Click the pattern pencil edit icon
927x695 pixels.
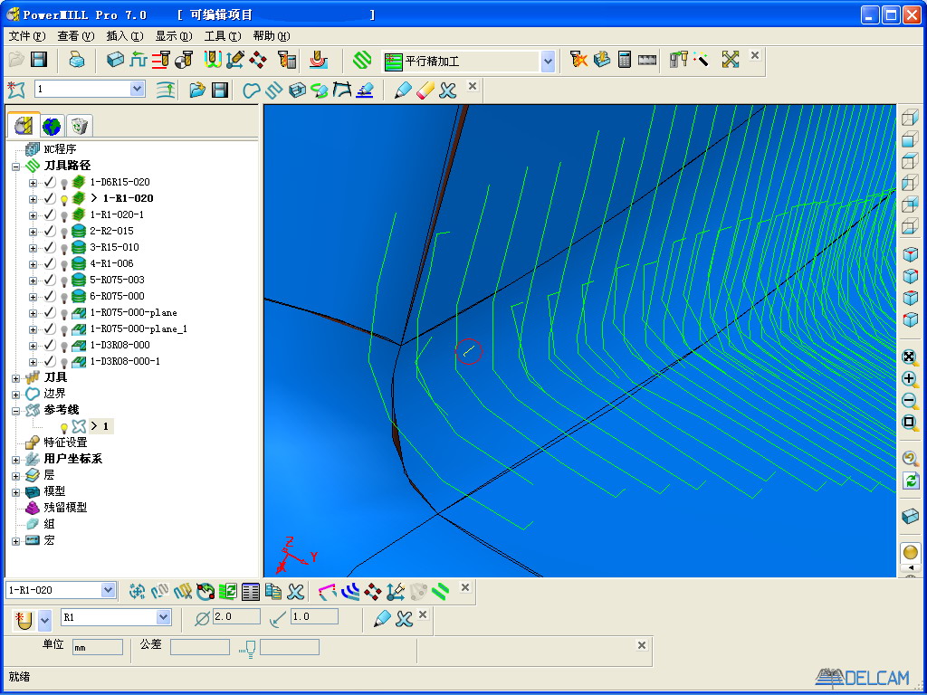click(402, 90)
